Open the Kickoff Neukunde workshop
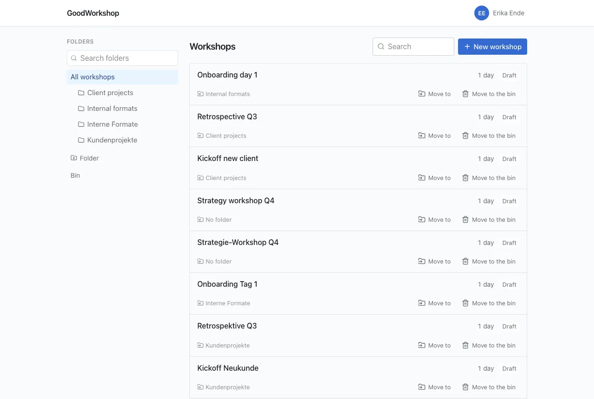 pos(228,368)
